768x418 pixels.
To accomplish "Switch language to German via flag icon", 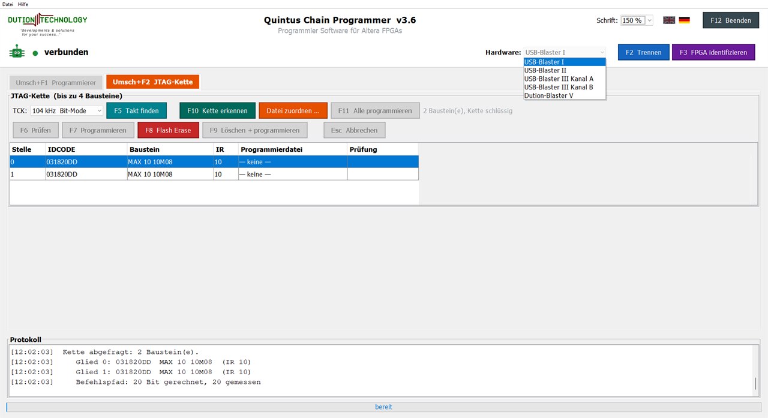I will click(x=684, y=20).
